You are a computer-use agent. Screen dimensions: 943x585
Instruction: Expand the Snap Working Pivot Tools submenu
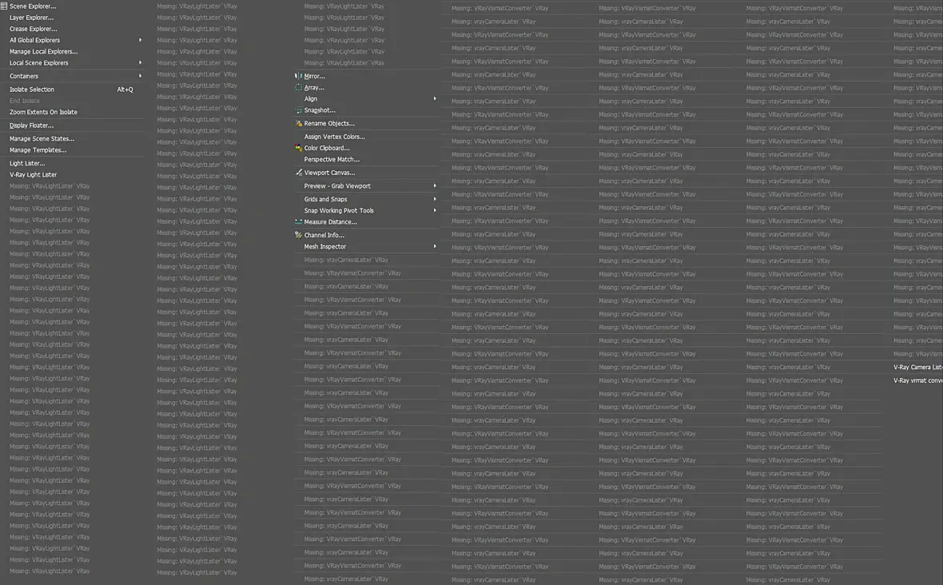click(434, 210)
